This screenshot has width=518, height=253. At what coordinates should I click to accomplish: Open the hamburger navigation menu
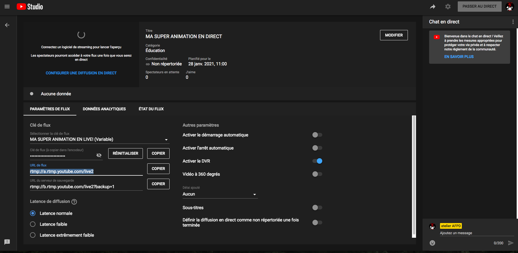(7, 7)
